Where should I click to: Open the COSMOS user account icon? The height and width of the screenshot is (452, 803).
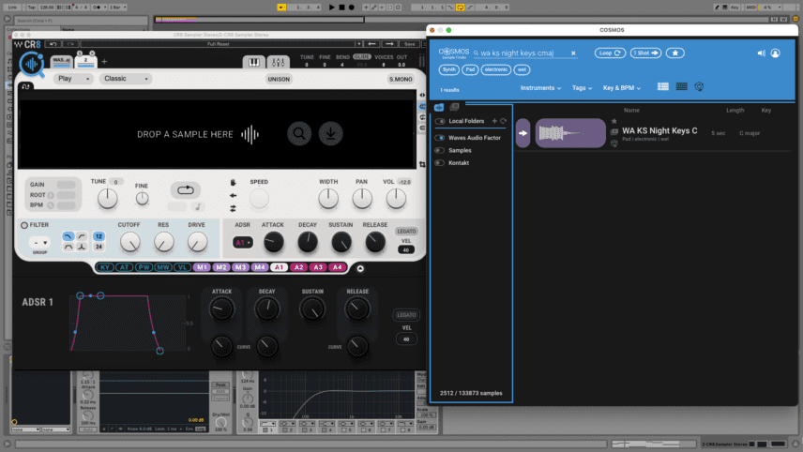click(x=776, y=53)
